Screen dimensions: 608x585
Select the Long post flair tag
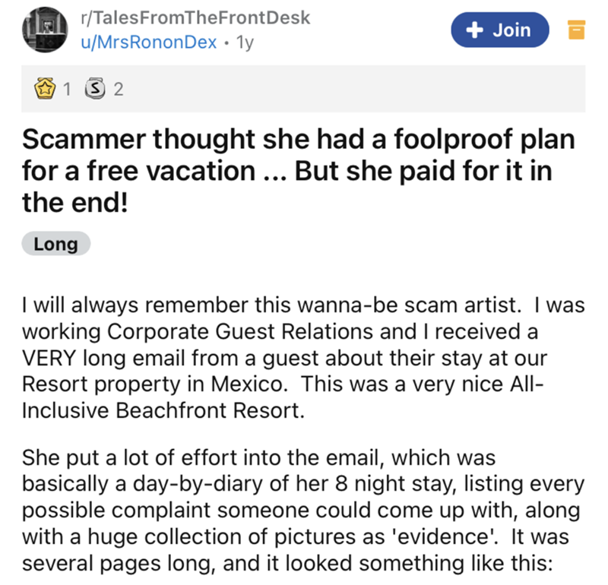point(56,244)
